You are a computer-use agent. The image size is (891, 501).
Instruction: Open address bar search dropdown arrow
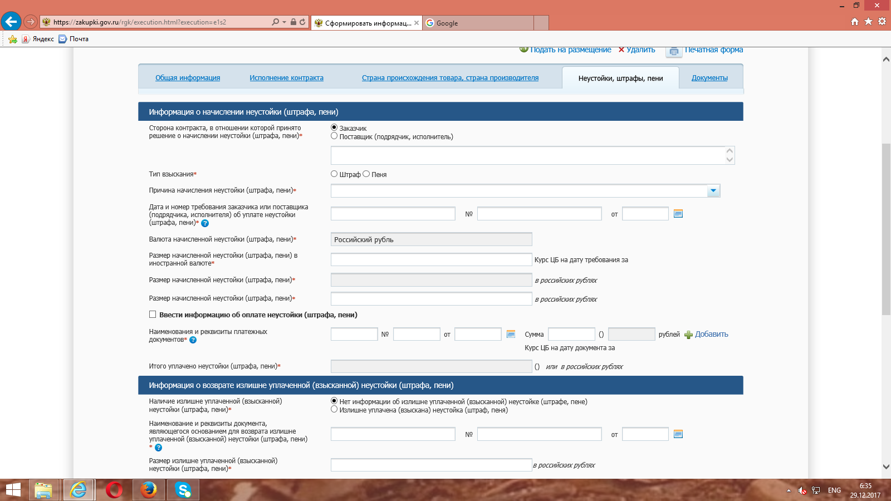[x=284, y=22]
